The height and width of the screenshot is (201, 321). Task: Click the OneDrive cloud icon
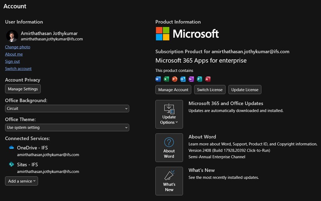pos(12,148)
